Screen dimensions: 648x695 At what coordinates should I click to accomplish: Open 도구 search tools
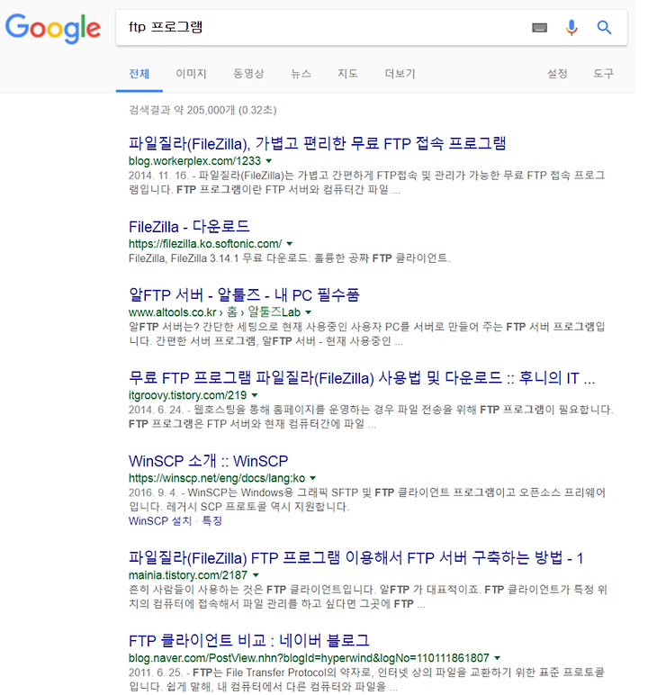point(603,74)
